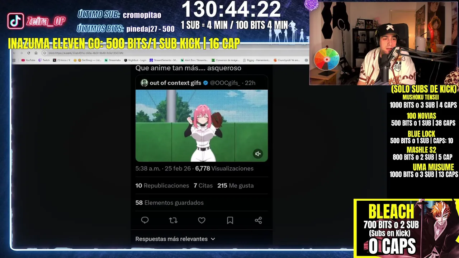Click the reply speech bubble icon
Image resolution: width=459 pixels, height=258 pixels.
145,220
